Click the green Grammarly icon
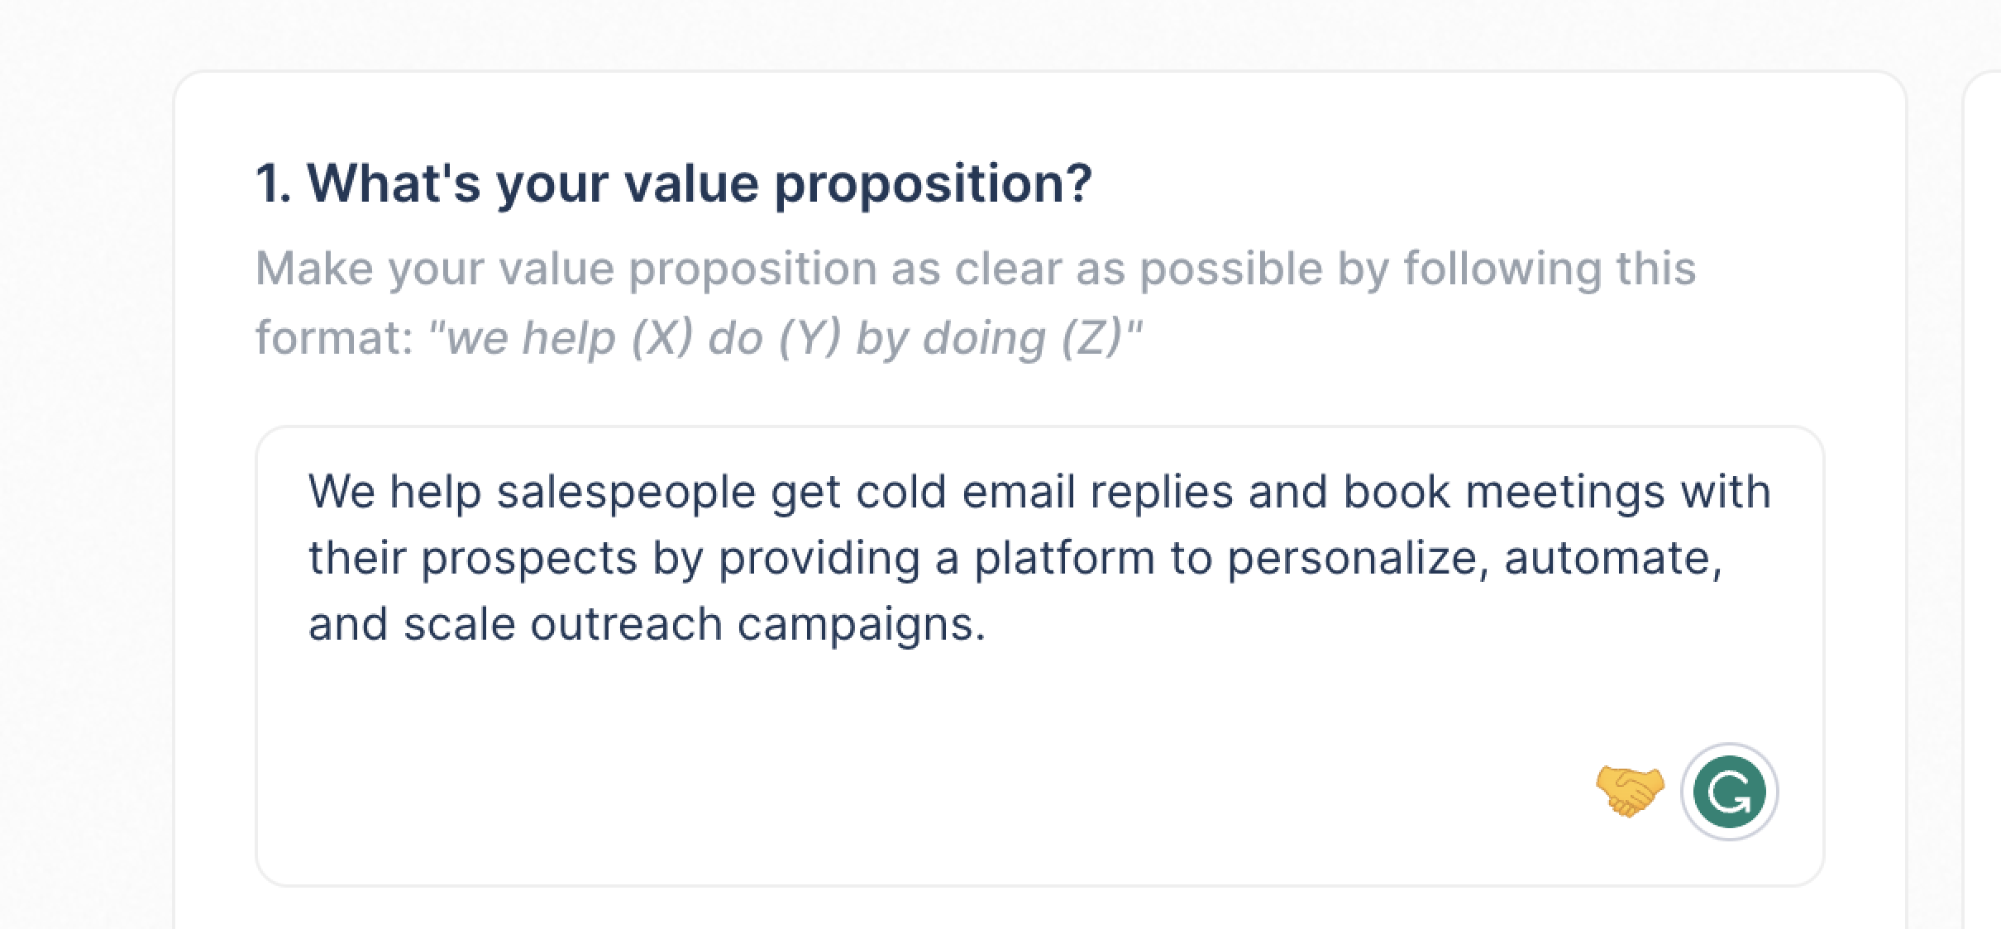 tap(1729, 792)
